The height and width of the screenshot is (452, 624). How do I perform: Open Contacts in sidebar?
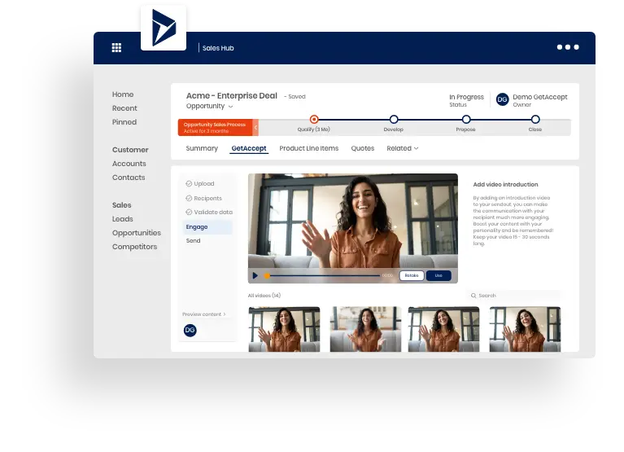[x=129, y=178]
